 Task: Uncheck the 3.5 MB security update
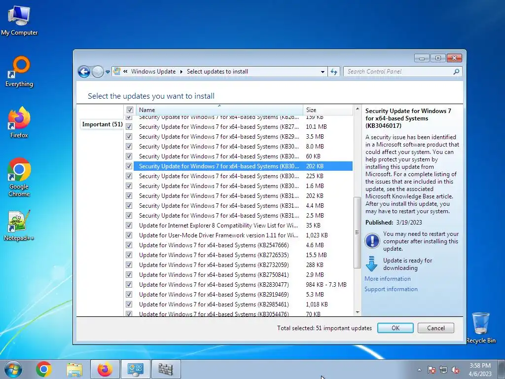point(129,137)
